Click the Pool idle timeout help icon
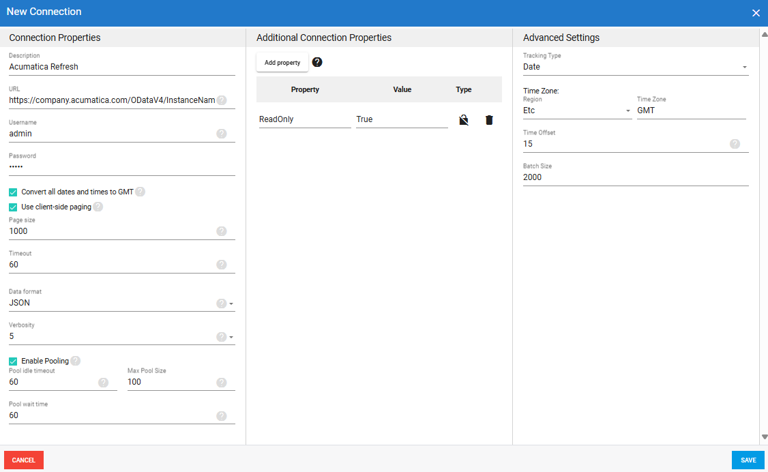Image resolution: width=768 pixels, height=472 pixels. [x=104, y=383]
